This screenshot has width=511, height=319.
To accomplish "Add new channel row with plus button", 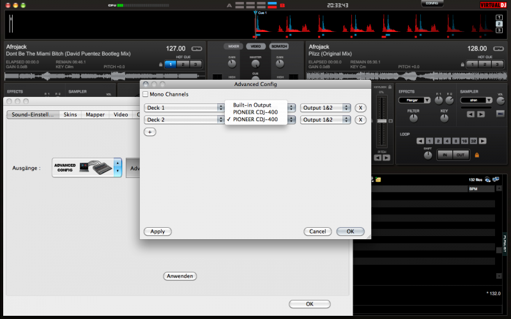I will pos(150,132).
